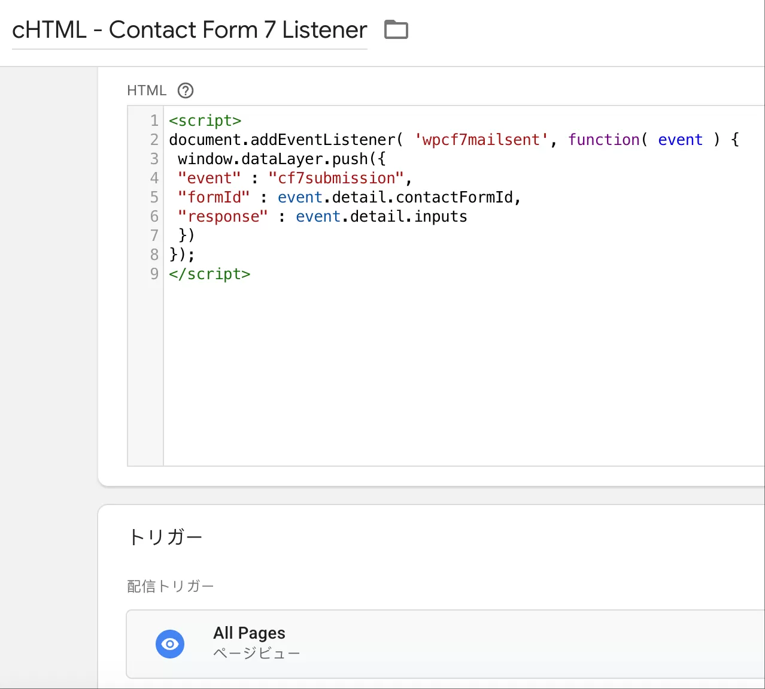The image size is (765, 689).
Task: Click the 'function' keyword on line 2
Action: point(604,140)
